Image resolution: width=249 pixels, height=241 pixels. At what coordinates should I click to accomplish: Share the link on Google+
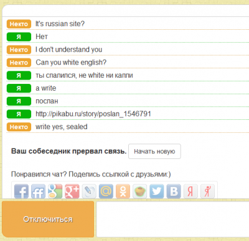[x=72, y=191]
